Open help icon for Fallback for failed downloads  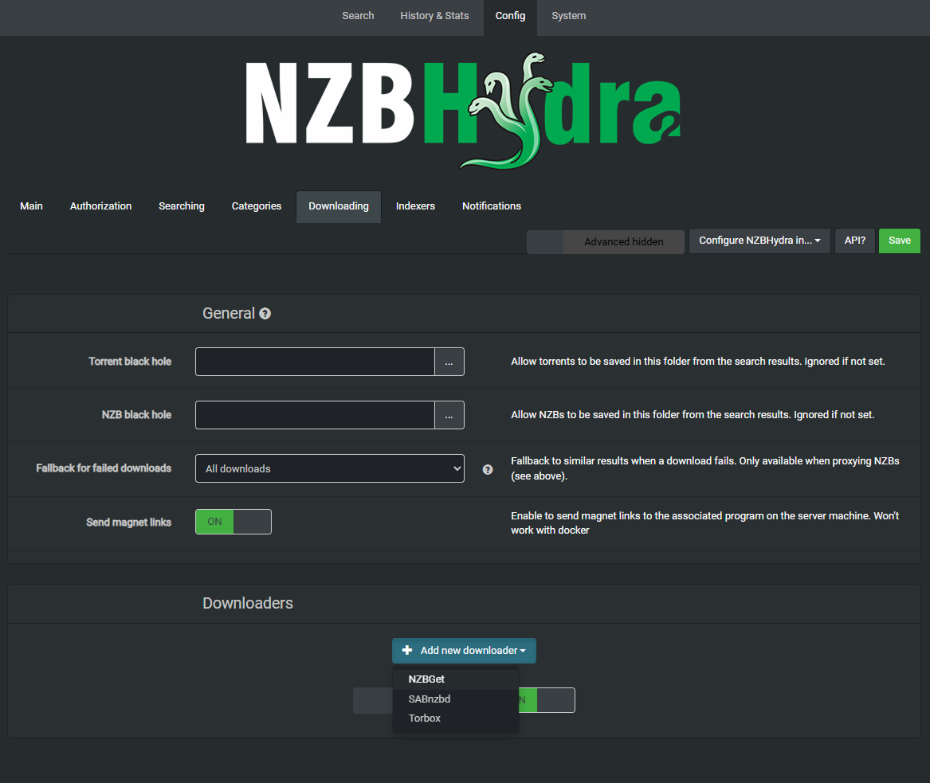tap(488, 469)
